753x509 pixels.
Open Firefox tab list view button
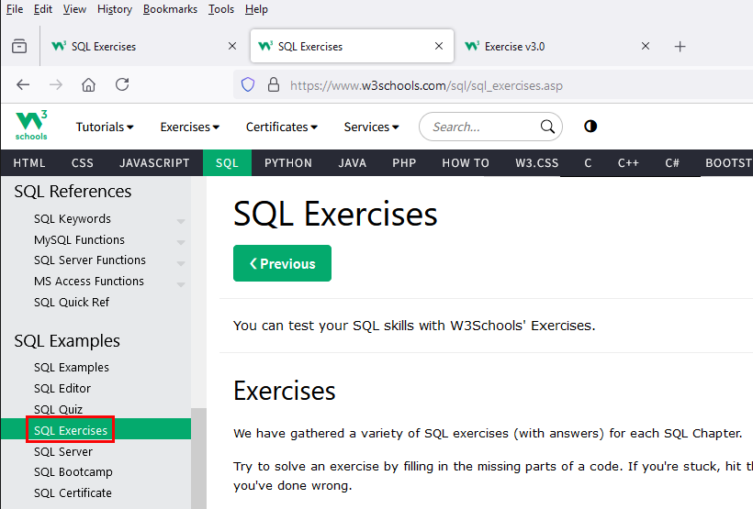tap(19, 47)
